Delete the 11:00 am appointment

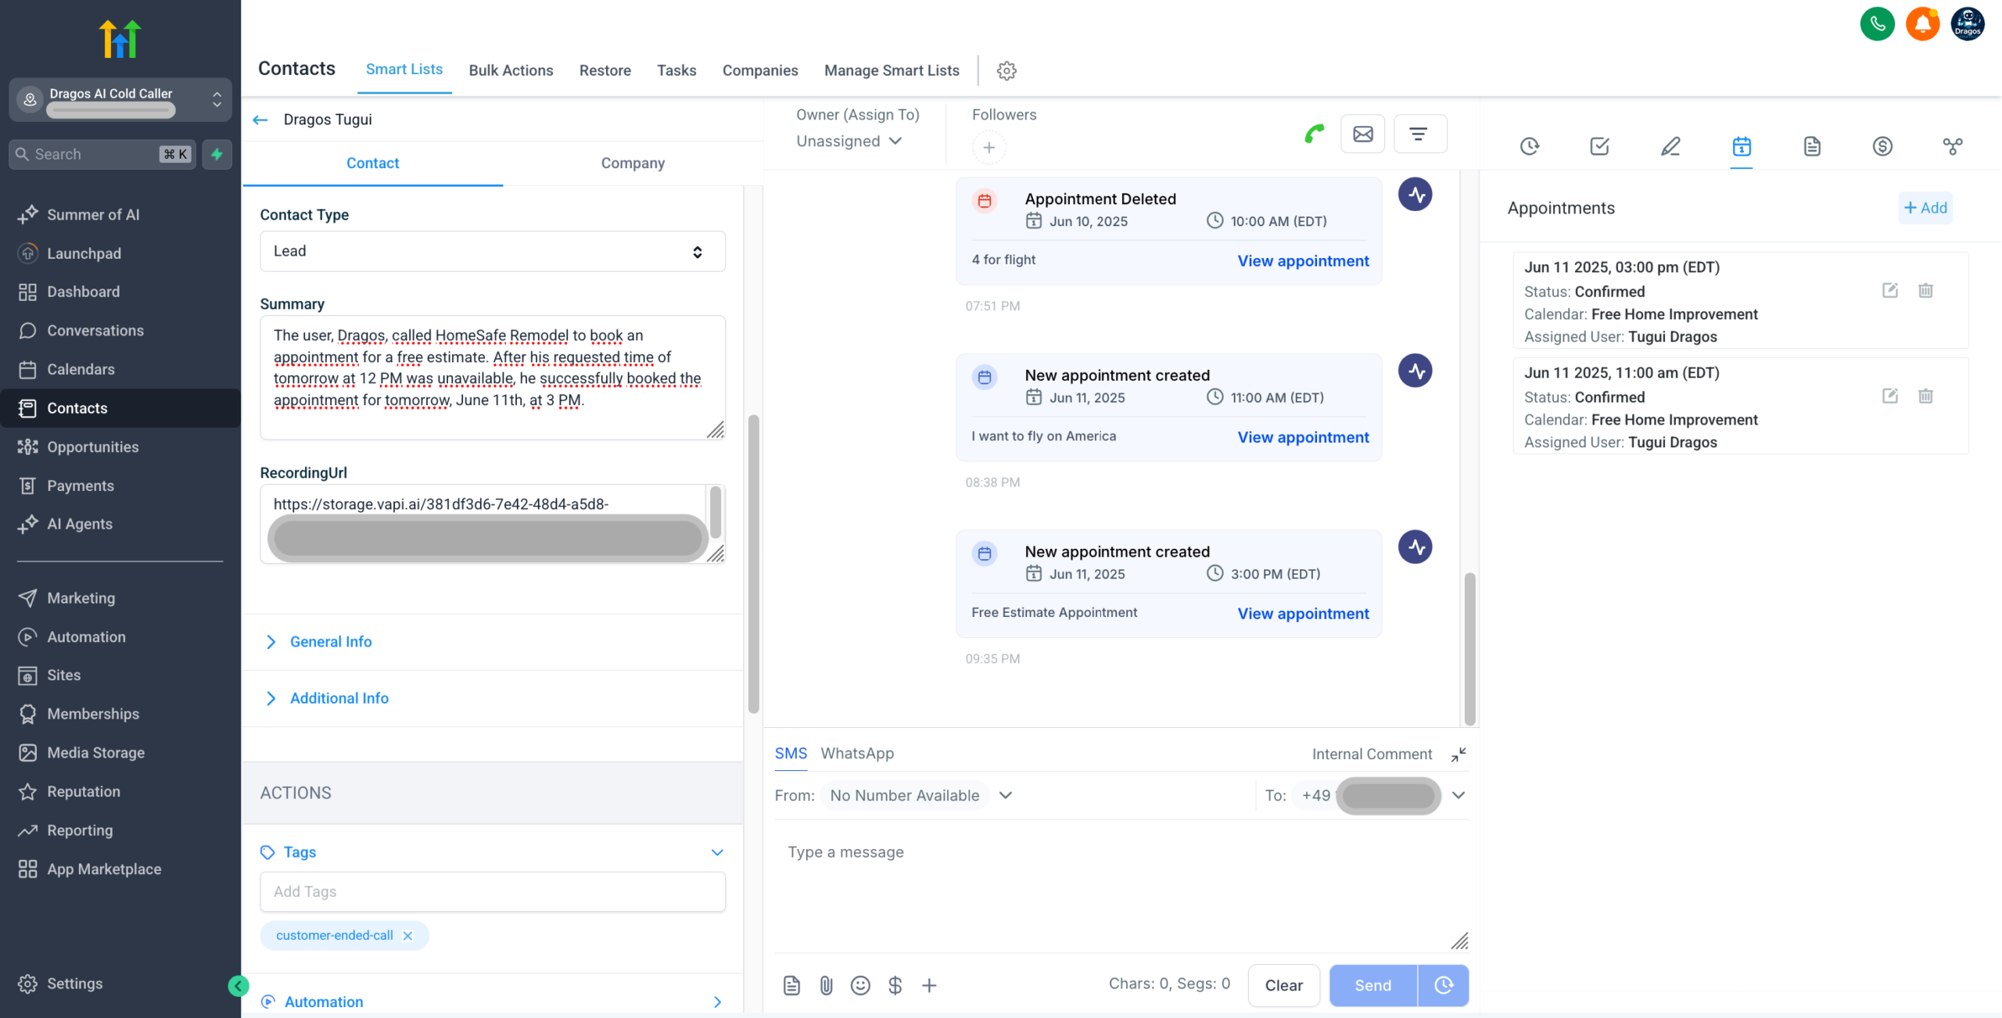pyautogui.click(x=1926, y=396)
